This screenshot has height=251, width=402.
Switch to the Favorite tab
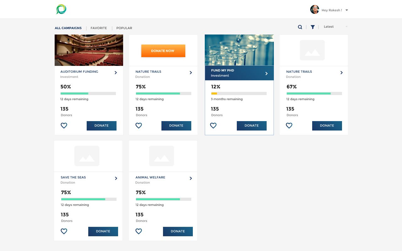pyautogui.click(x=99, y=28)
